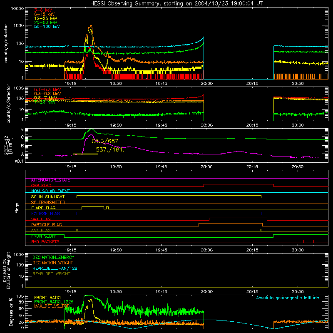The image size is (333, 333).
Task: Click the Degrees or % axis title
Action: 11,312
